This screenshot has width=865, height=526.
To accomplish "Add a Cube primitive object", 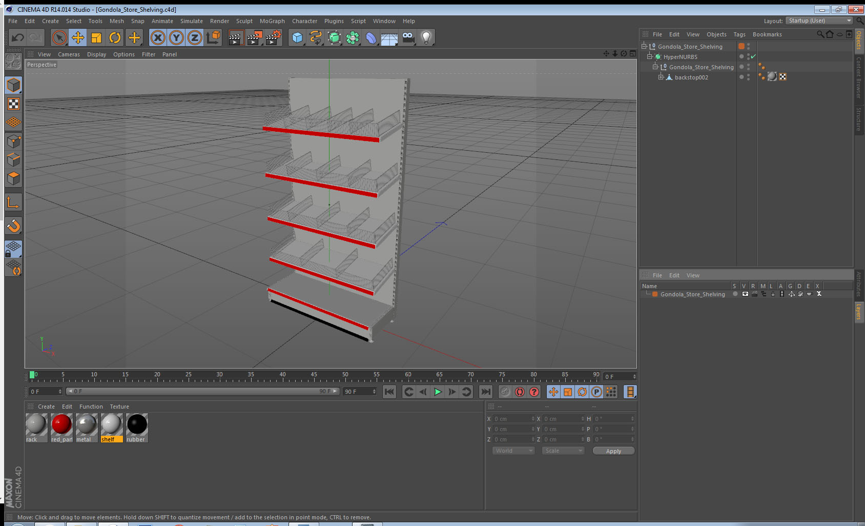I will [x=297, y=37].
